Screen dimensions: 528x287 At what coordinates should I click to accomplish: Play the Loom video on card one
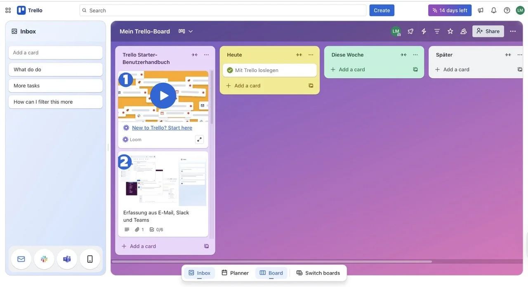pos(163,96)
